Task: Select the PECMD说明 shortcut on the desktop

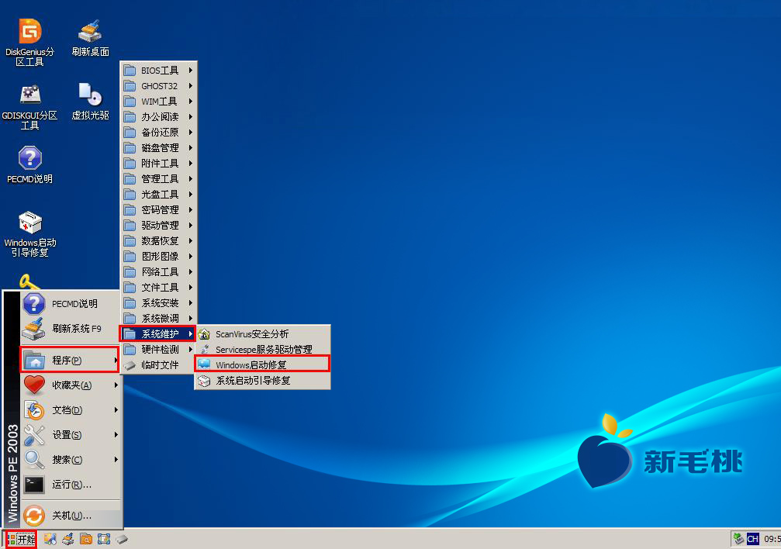Action: tap(30, 165)
